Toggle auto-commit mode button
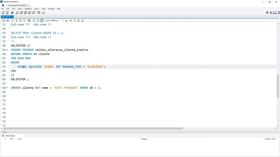280x157 pixels. [42, 20]
